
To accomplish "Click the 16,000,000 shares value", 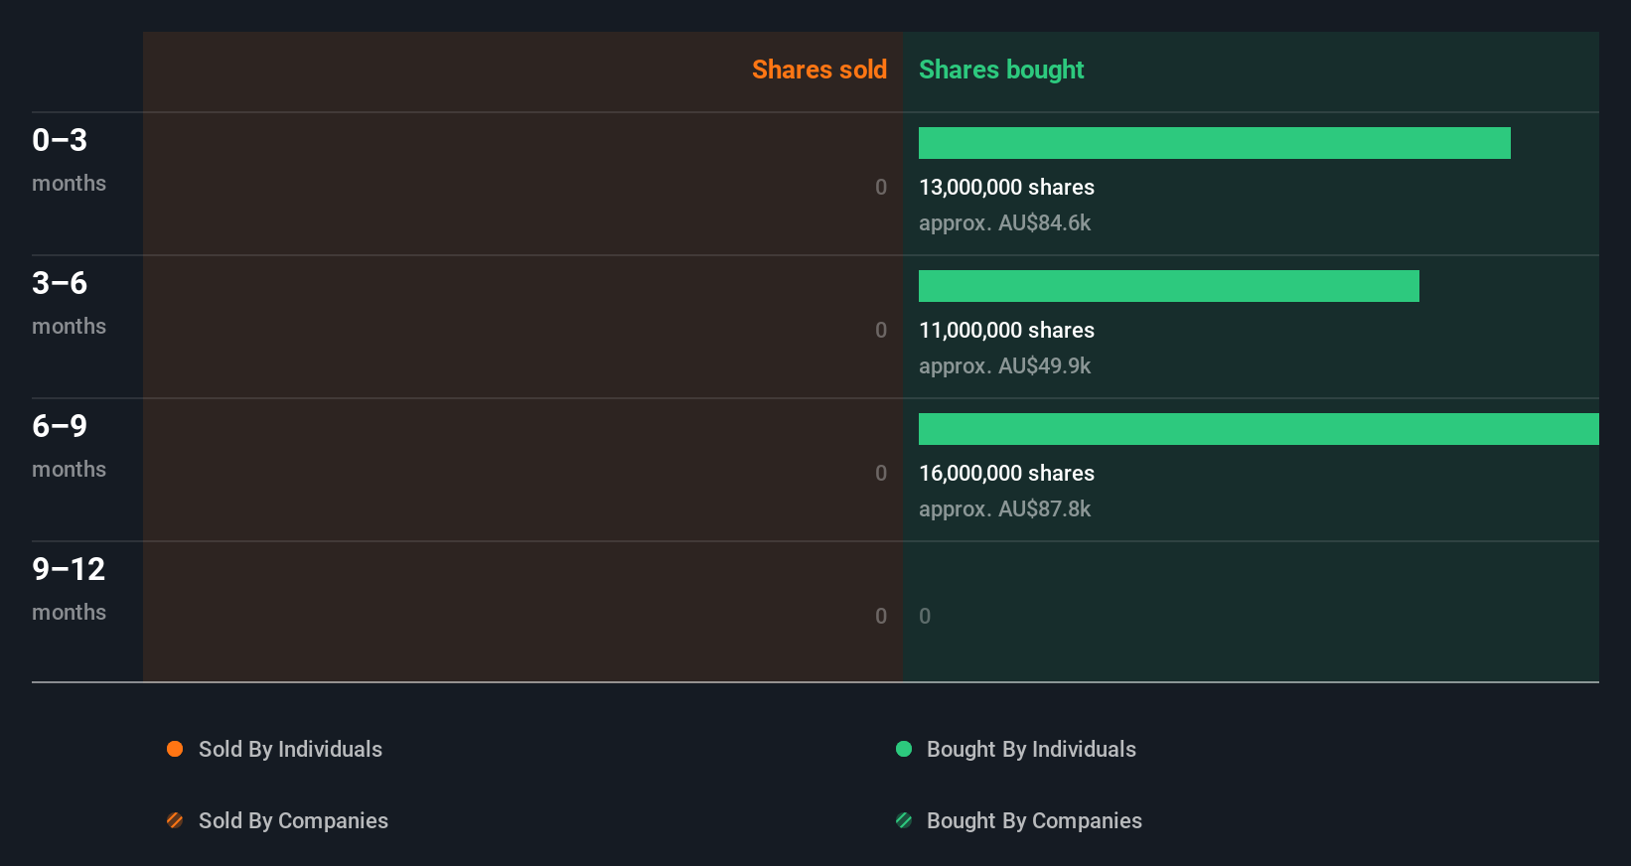I will click(1006, 474).
